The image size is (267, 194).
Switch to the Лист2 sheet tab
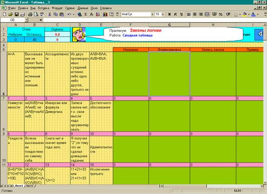(30, 186)
